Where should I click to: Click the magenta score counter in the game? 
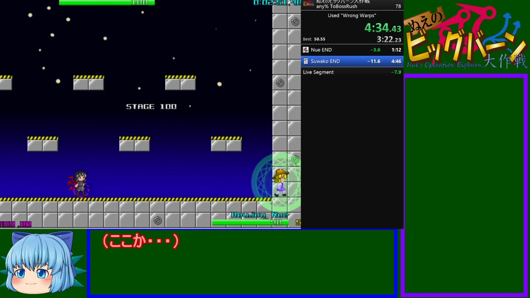point(15,224)
